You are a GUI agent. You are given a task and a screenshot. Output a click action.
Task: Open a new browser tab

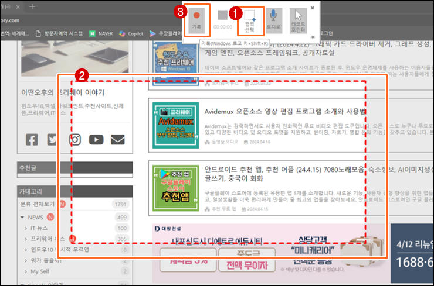32,6
